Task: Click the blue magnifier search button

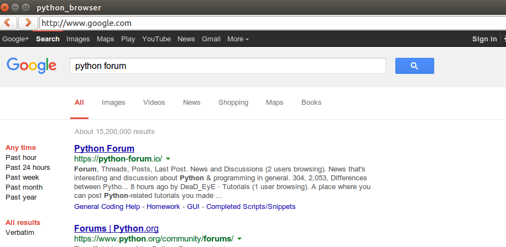Action: [x=414, y=66]
